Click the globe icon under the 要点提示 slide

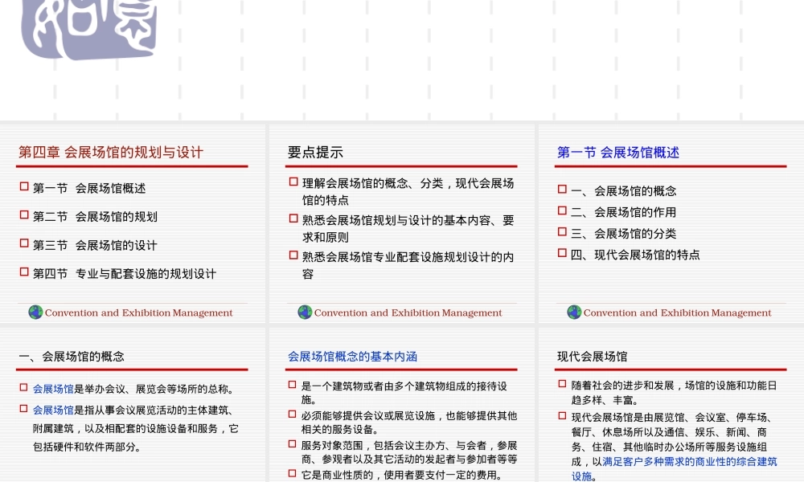(305, 312)
